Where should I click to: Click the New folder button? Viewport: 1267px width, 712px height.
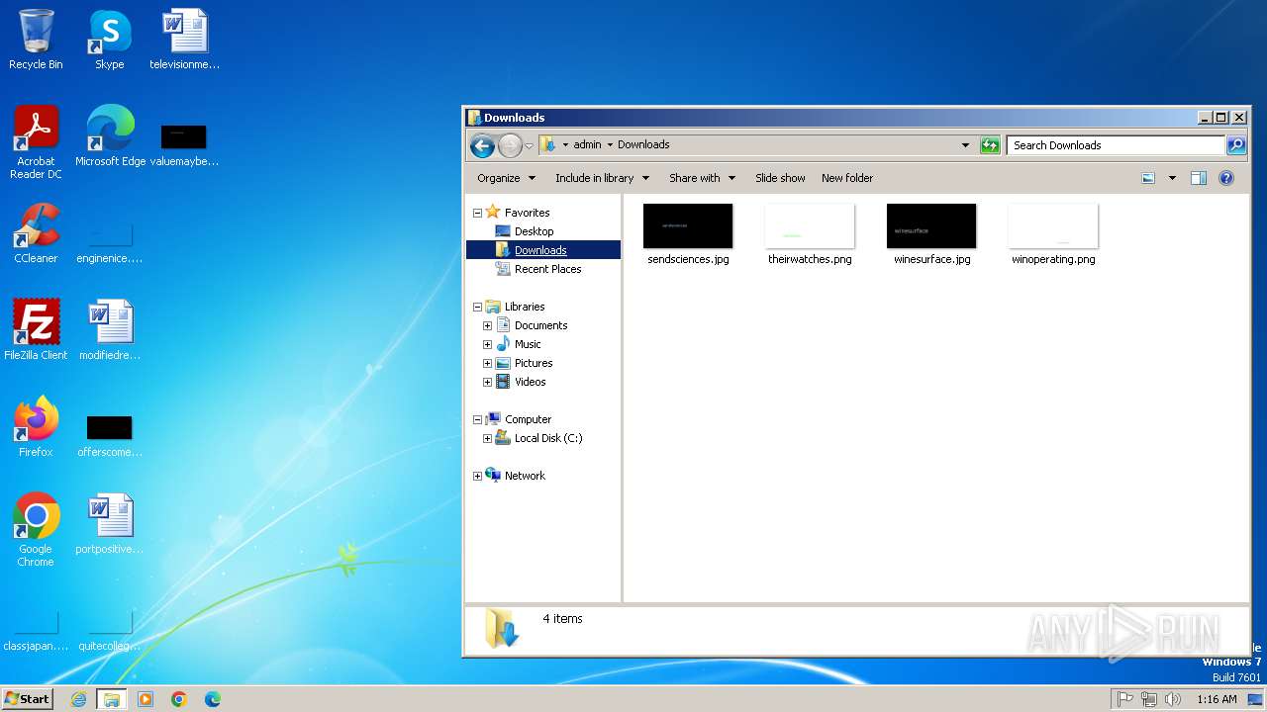click(x=847, y=178)
